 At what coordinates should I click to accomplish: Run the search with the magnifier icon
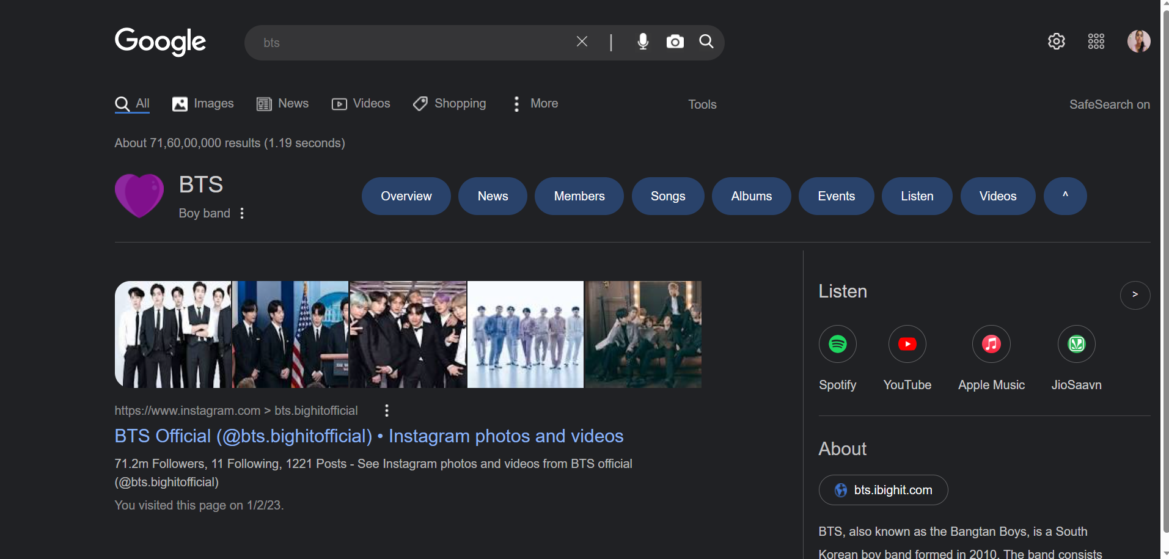point(706,42)
